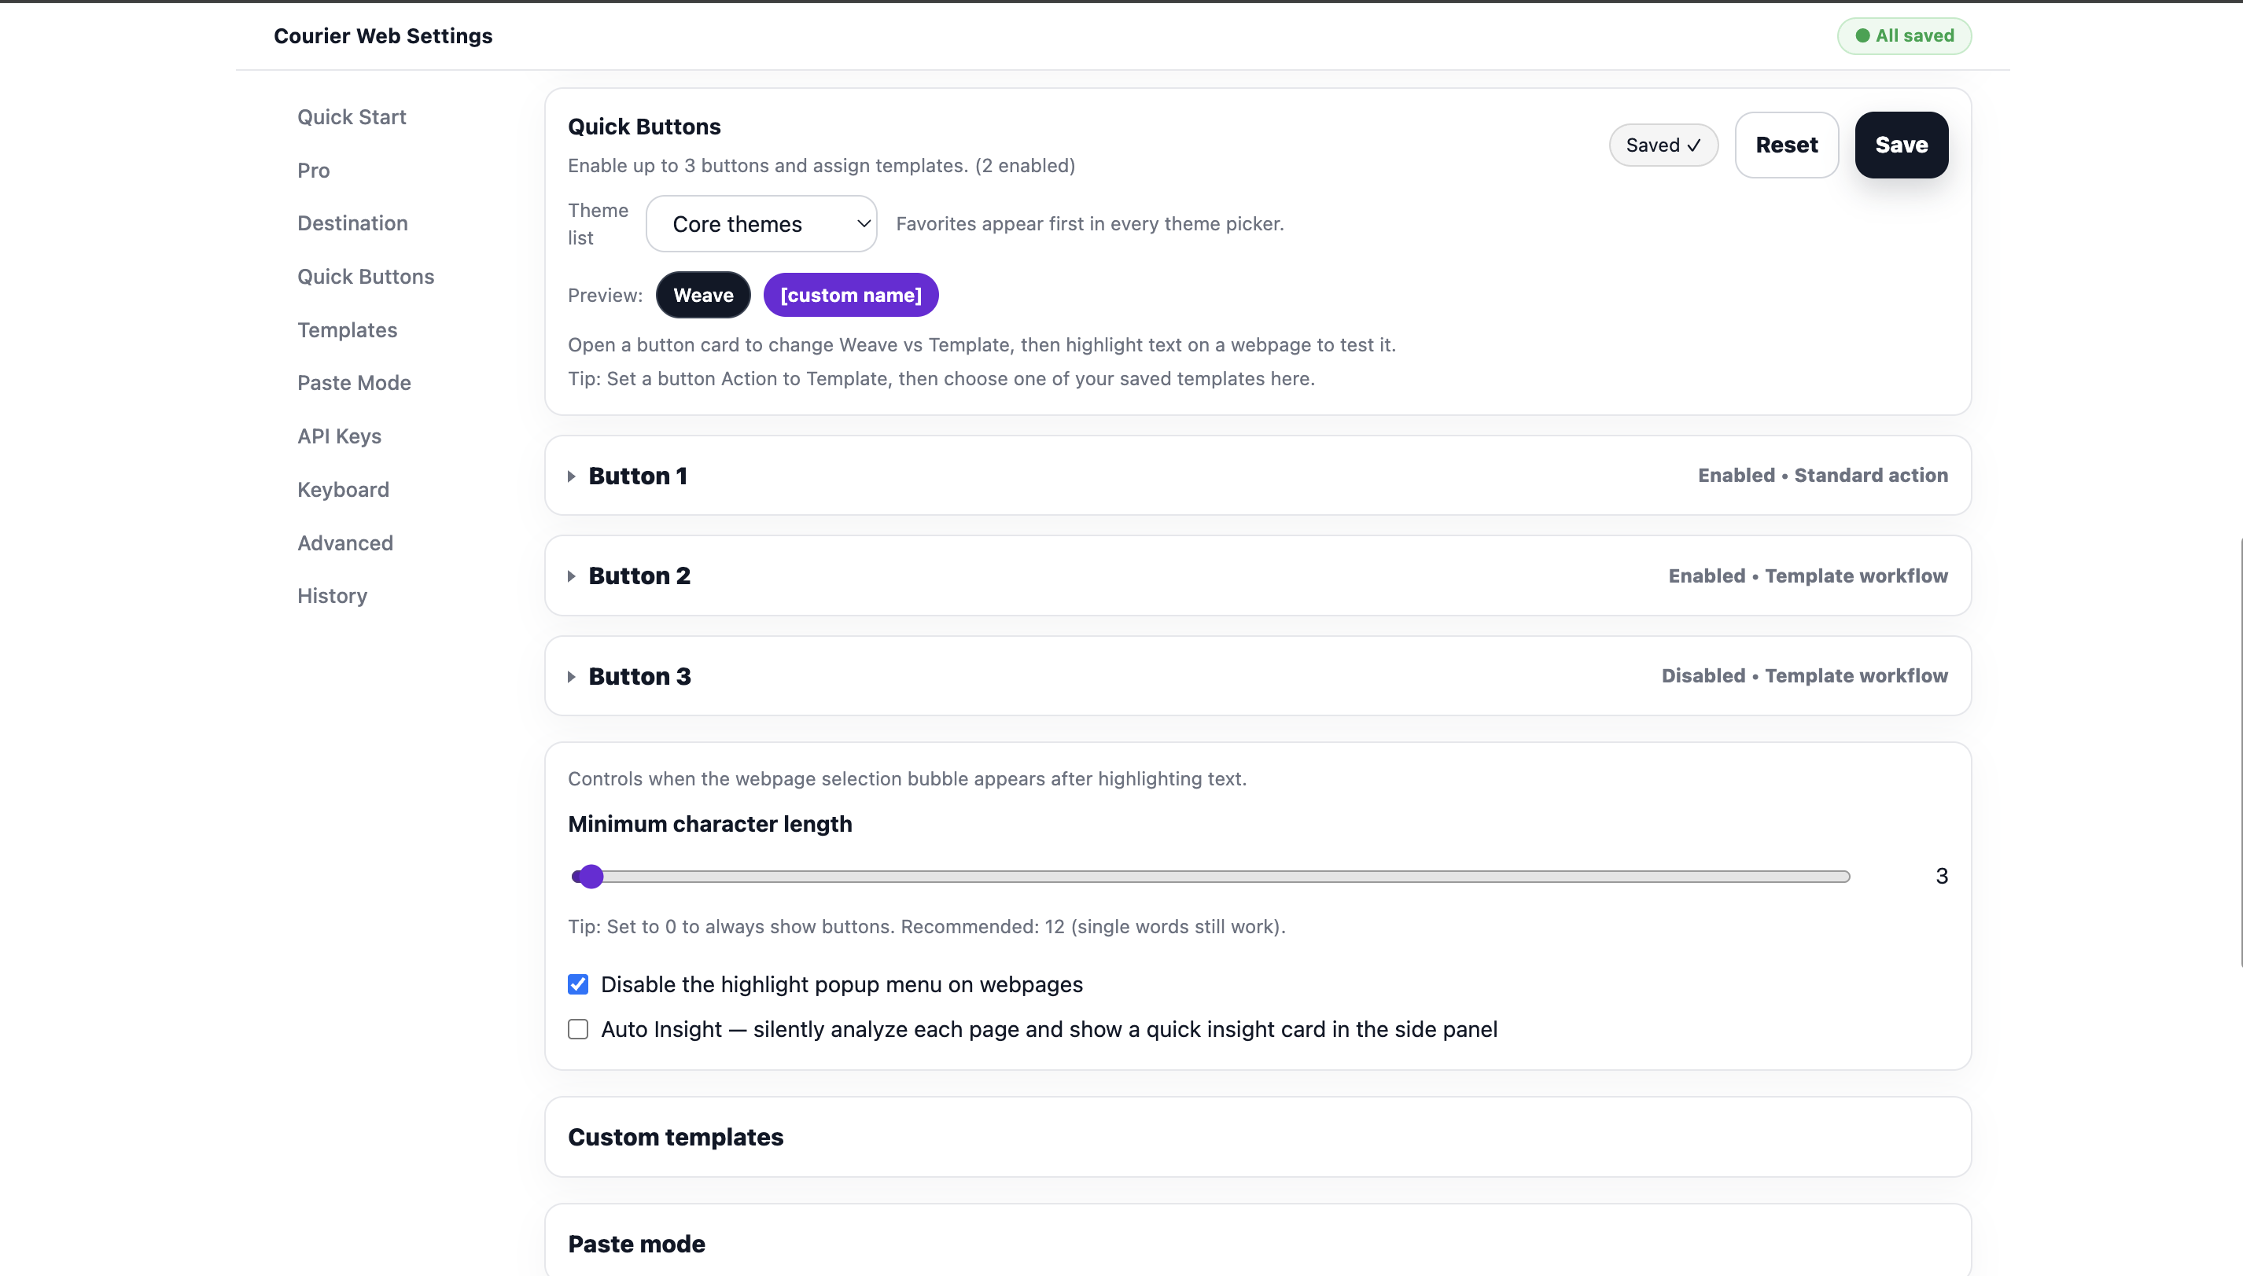Click the [custom name] preview pill
Image resolution: width=2243 pixels, height=1276 pixels.
(x=850, y=296)
